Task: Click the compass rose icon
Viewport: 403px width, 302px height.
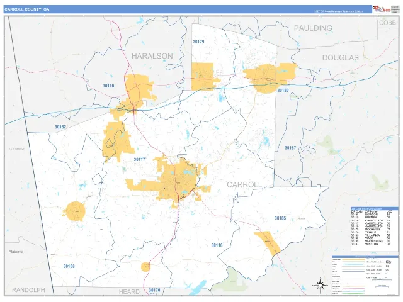Action: pos(320,285)
